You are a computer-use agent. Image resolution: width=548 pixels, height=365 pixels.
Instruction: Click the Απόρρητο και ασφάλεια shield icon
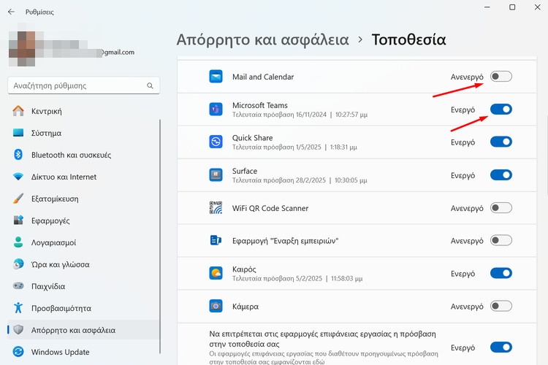pyautogui.click(x=18, y=330)
